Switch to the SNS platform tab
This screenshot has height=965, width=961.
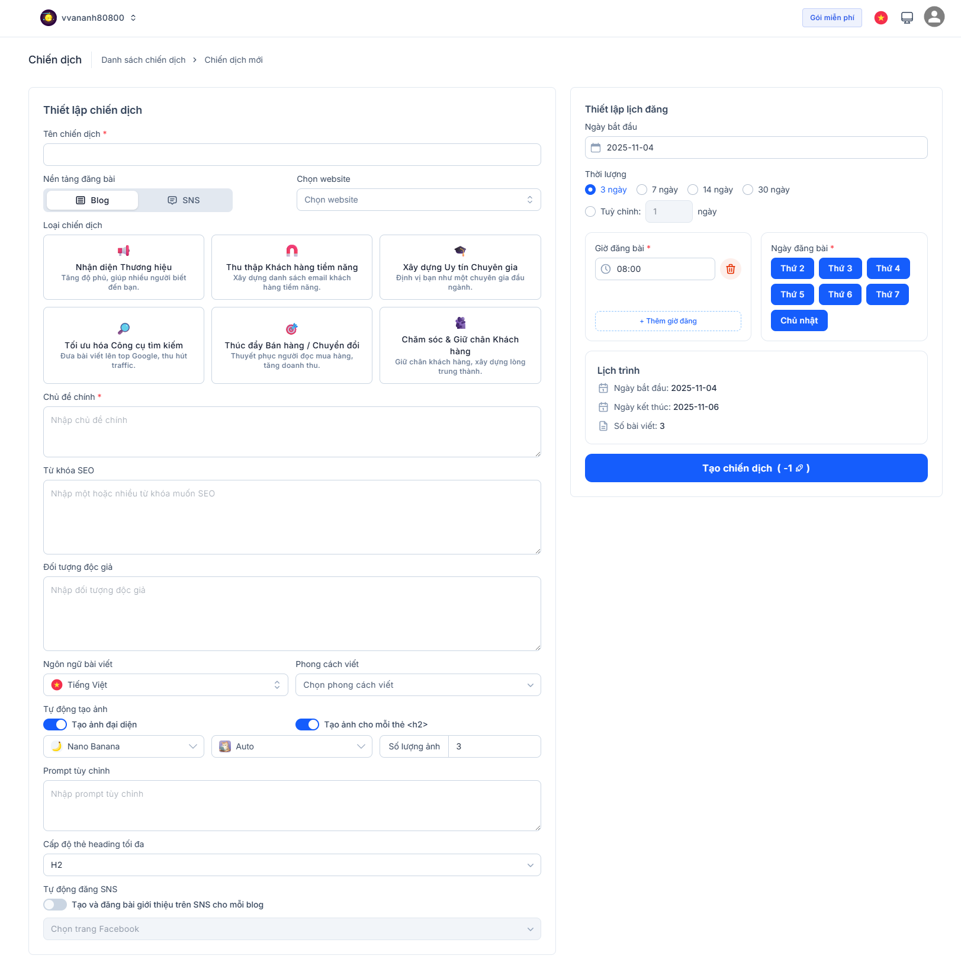pyautogui.click(x=184, y=200)
